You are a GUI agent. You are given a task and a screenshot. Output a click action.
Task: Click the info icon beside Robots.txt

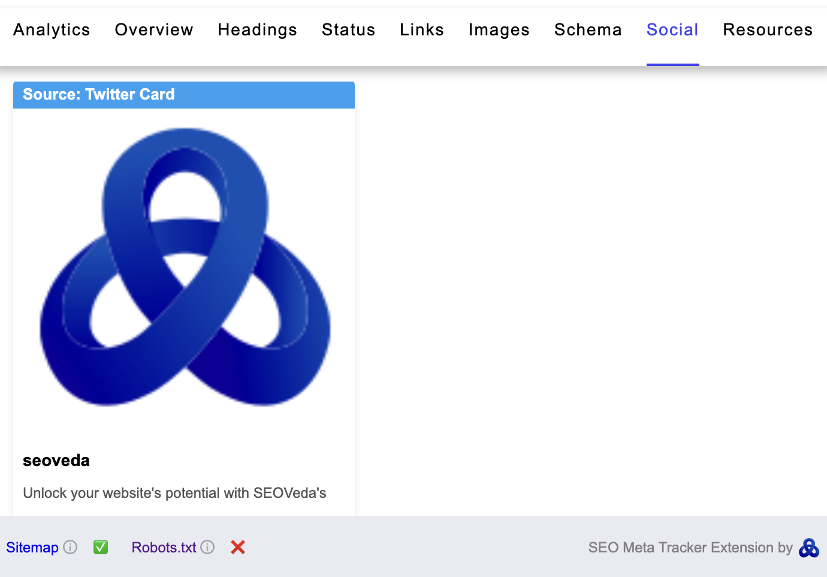207,547
